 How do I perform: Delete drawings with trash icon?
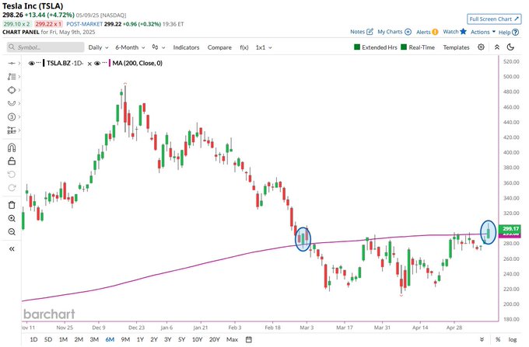12,205
